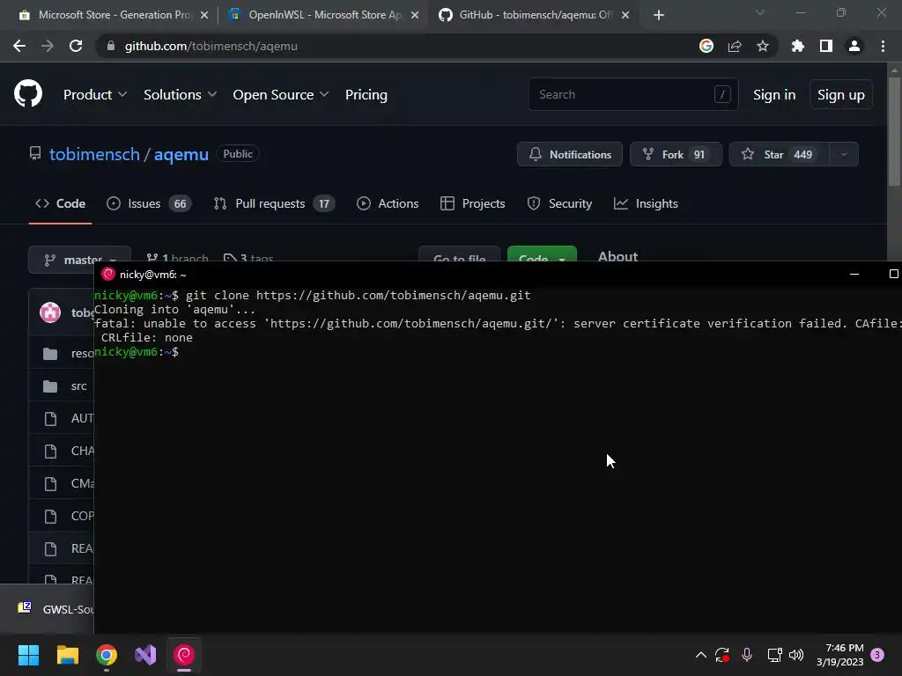Focus the GitHub Search field
Viewport: 902px width, 676px height.
(x=632, y=94)
